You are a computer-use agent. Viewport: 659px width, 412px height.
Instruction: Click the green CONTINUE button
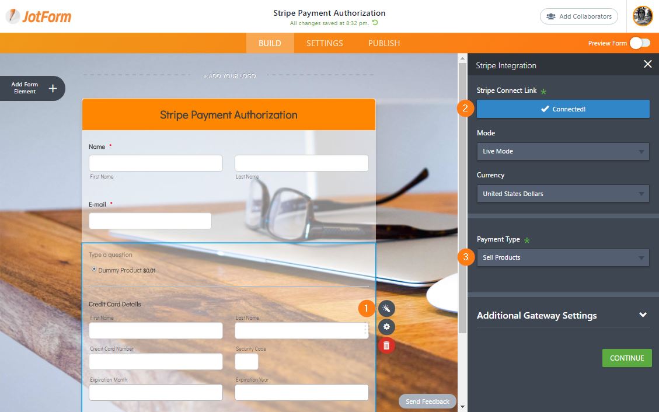point(627,358)
